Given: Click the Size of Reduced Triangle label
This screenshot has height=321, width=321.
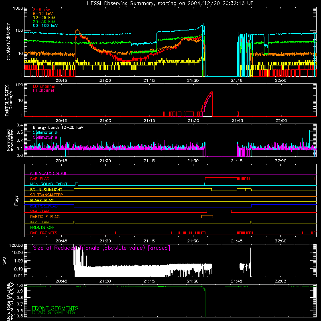Looking at the screenshot, I should pyautogui.click(x=102, y=248).
